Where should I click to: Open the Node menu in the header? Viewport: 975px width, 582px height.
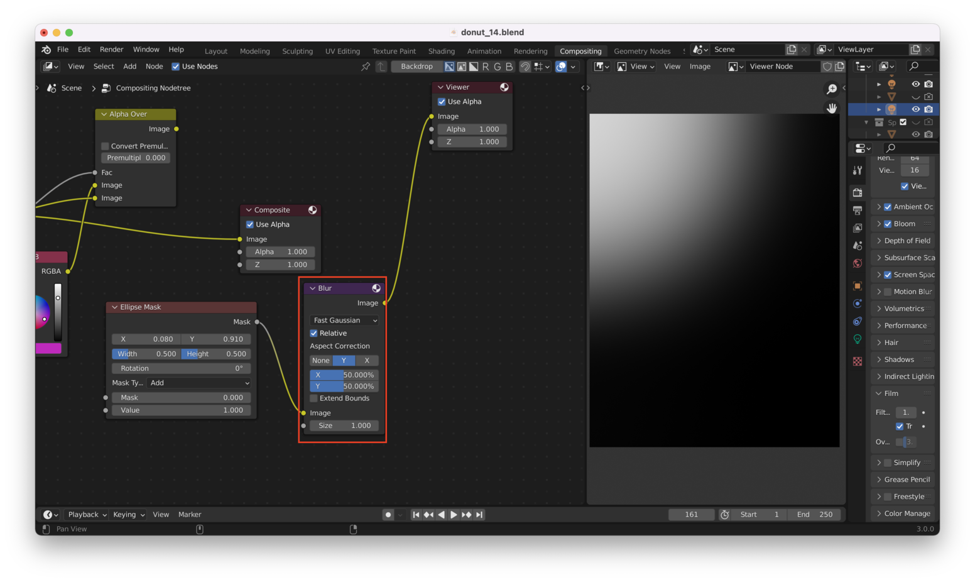tap(154, 66)
